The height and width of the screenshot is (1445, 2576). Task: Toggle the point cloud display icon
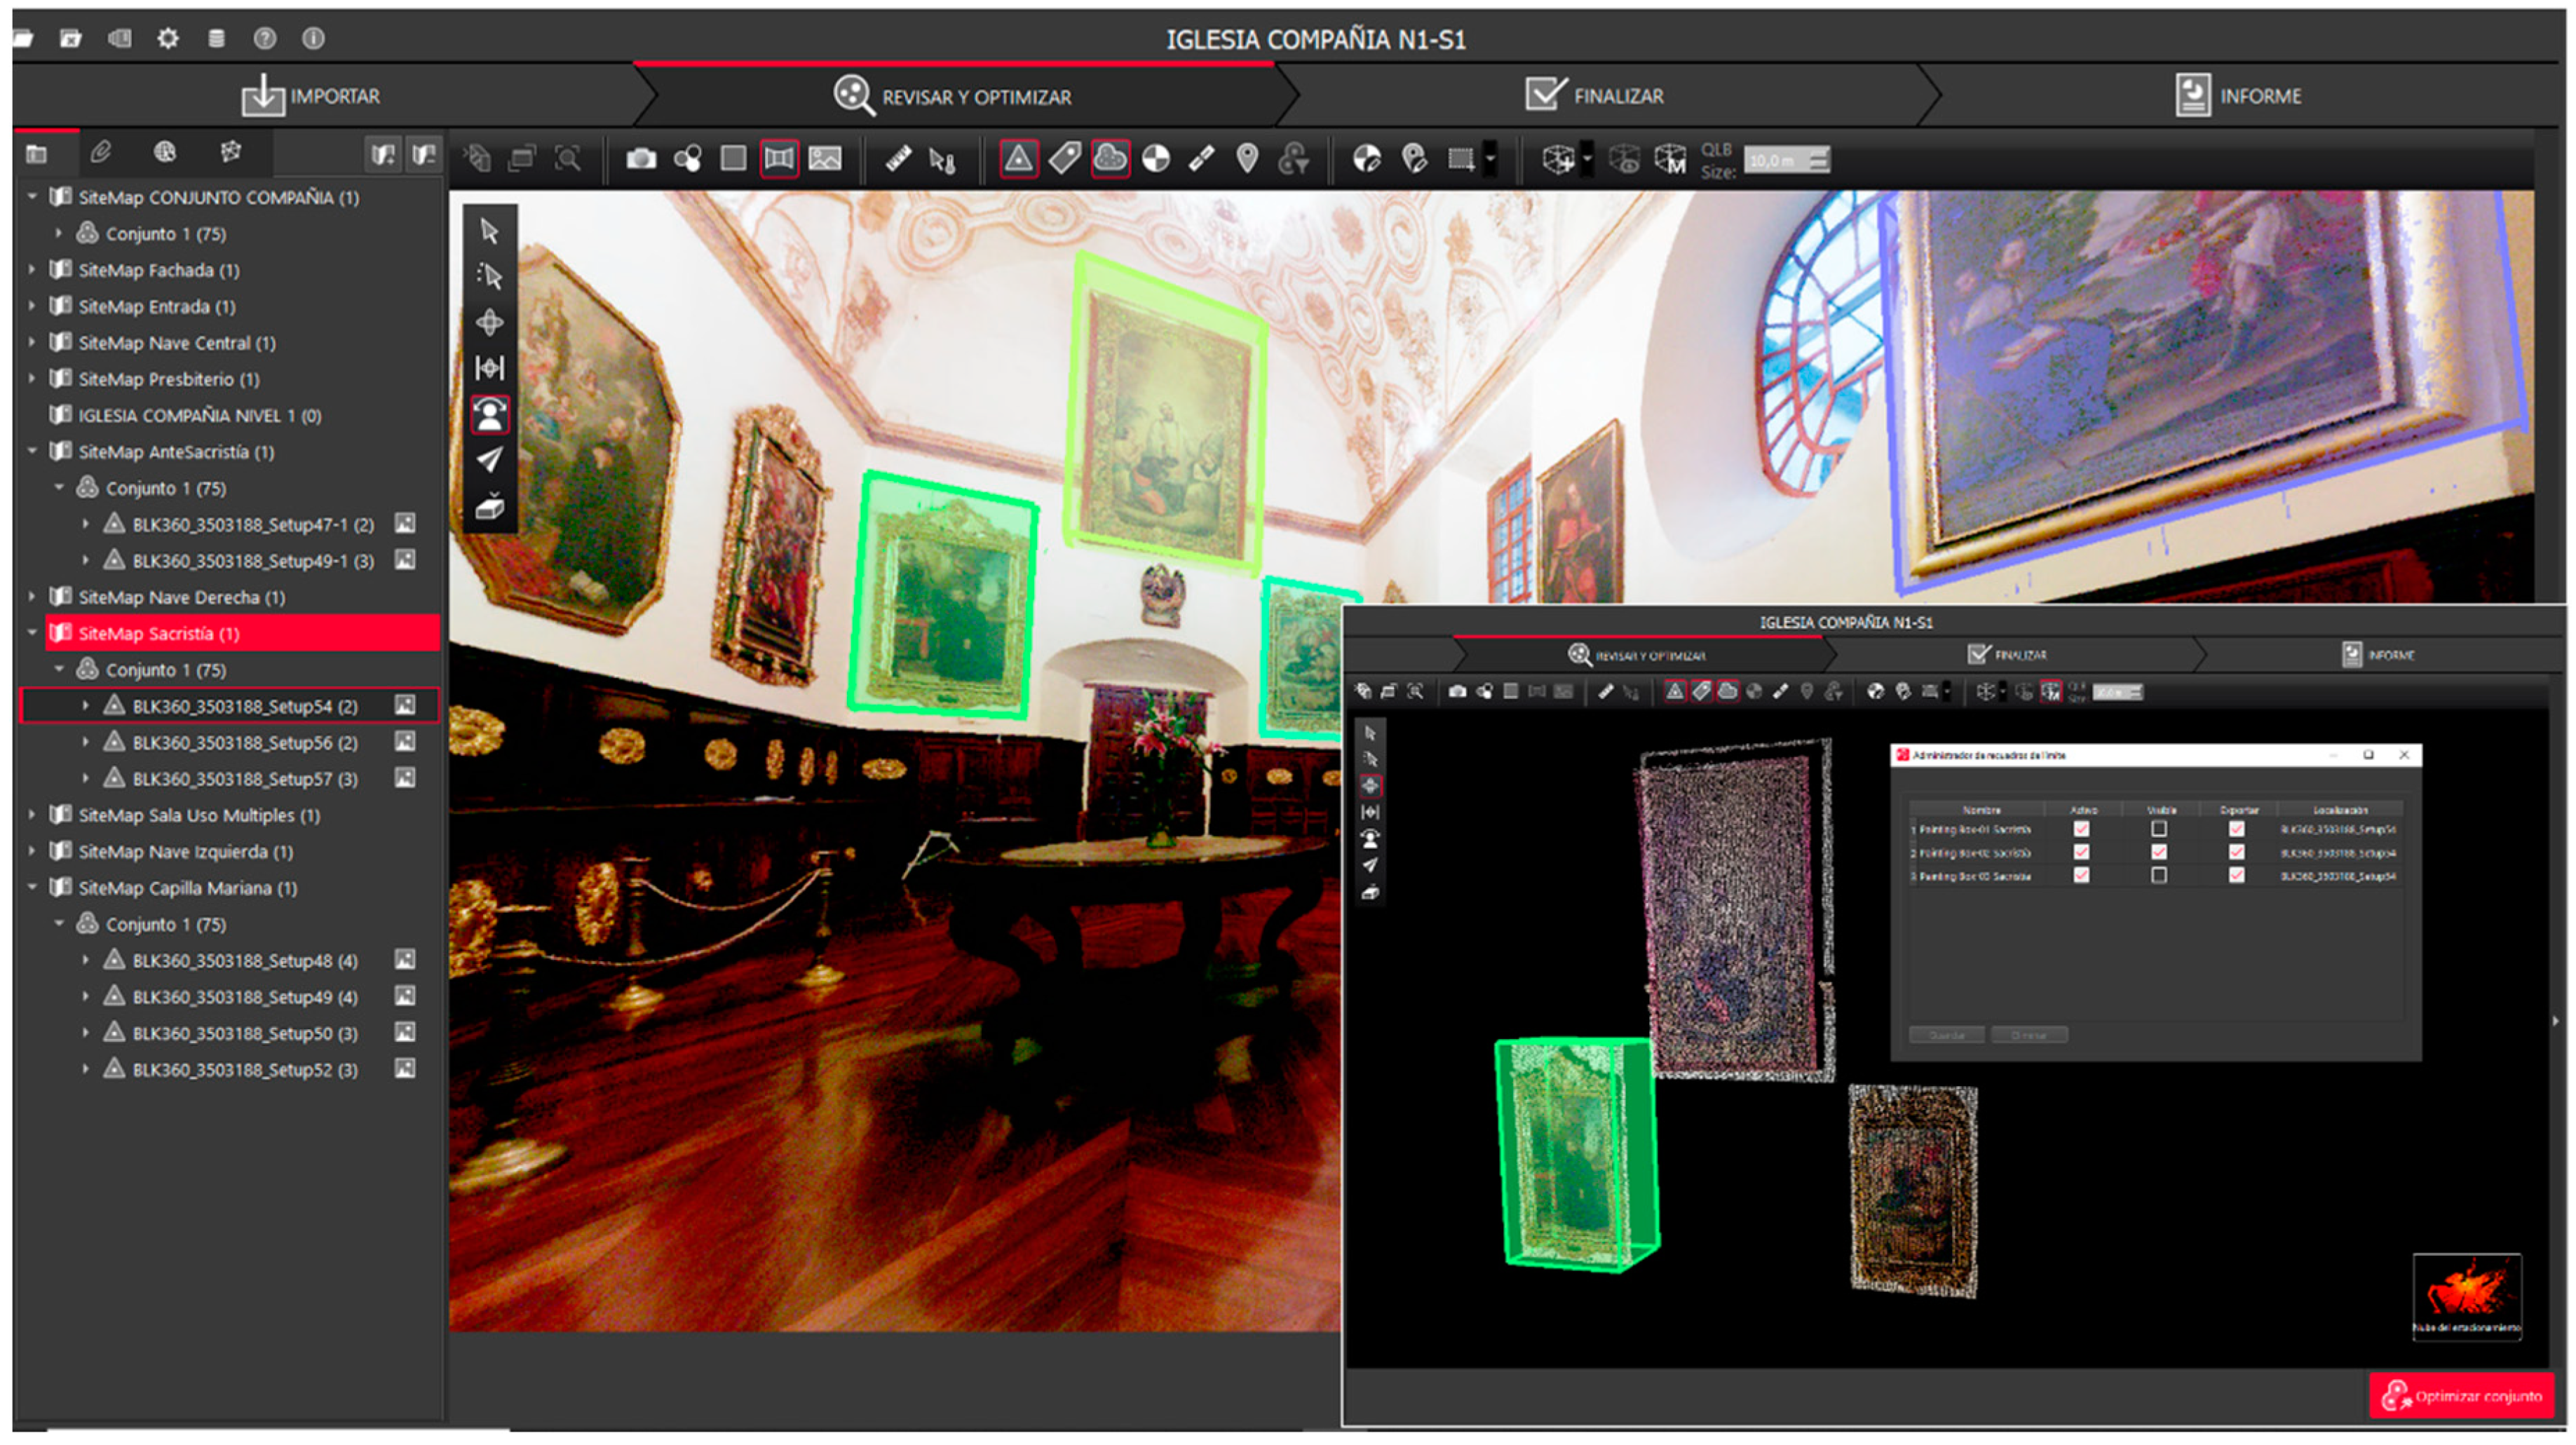click(x=1110, y=159)
